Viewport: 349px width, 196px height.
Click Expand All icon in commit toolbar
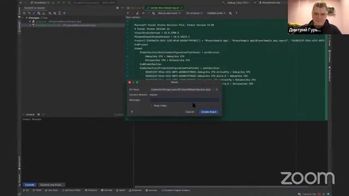click(x=59, y=13)
